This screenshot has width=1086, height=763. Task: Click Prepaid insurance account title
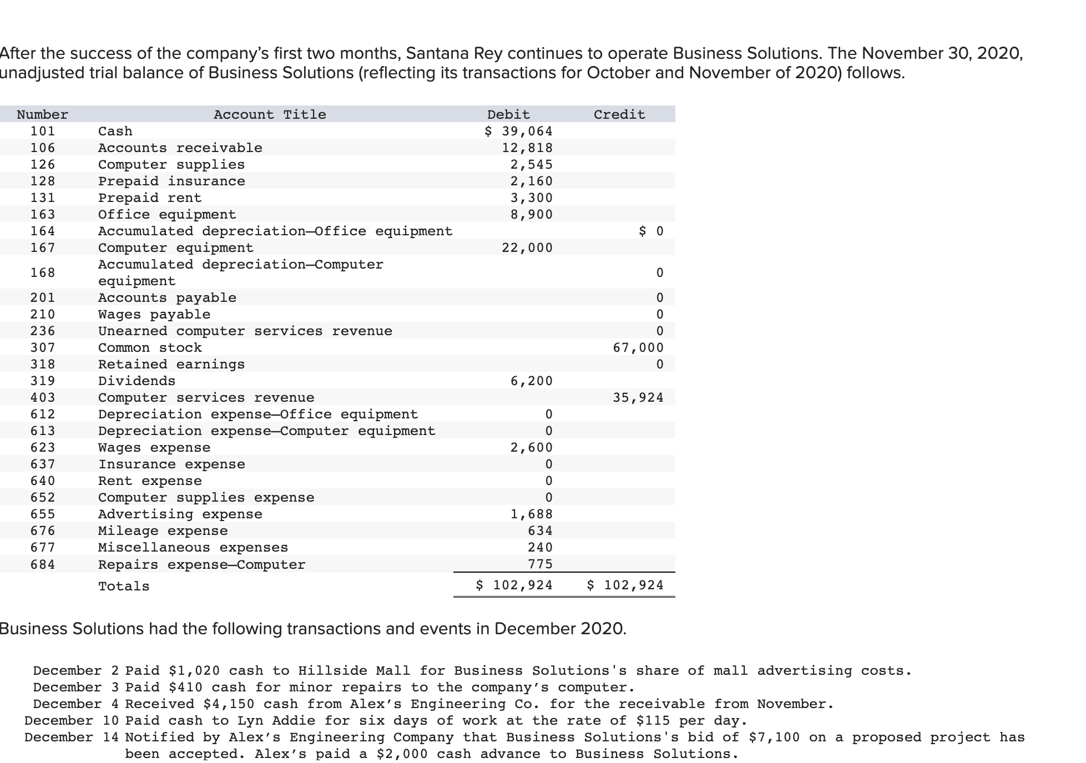tap(171, 181)
